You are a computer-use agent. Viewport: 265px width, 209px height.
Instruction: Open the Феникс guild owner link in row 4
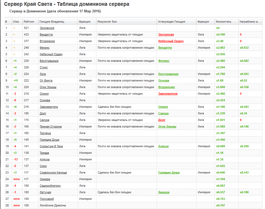pos(45,48)
